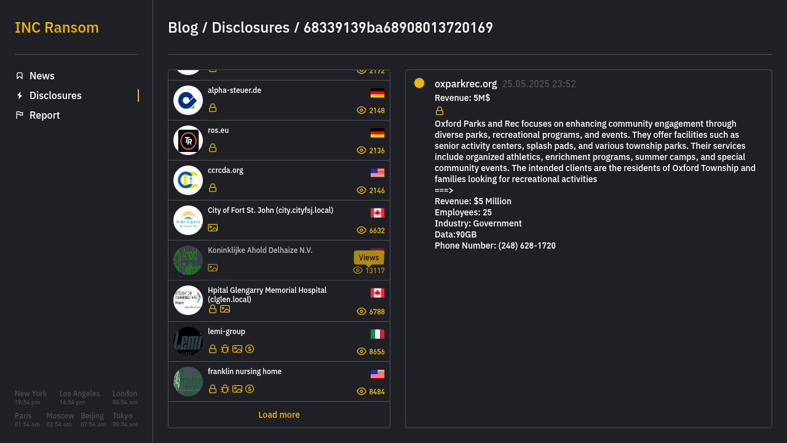
Task: Click the lock icon under Glengarry Memorial Hospital
Action: [213, 309]
